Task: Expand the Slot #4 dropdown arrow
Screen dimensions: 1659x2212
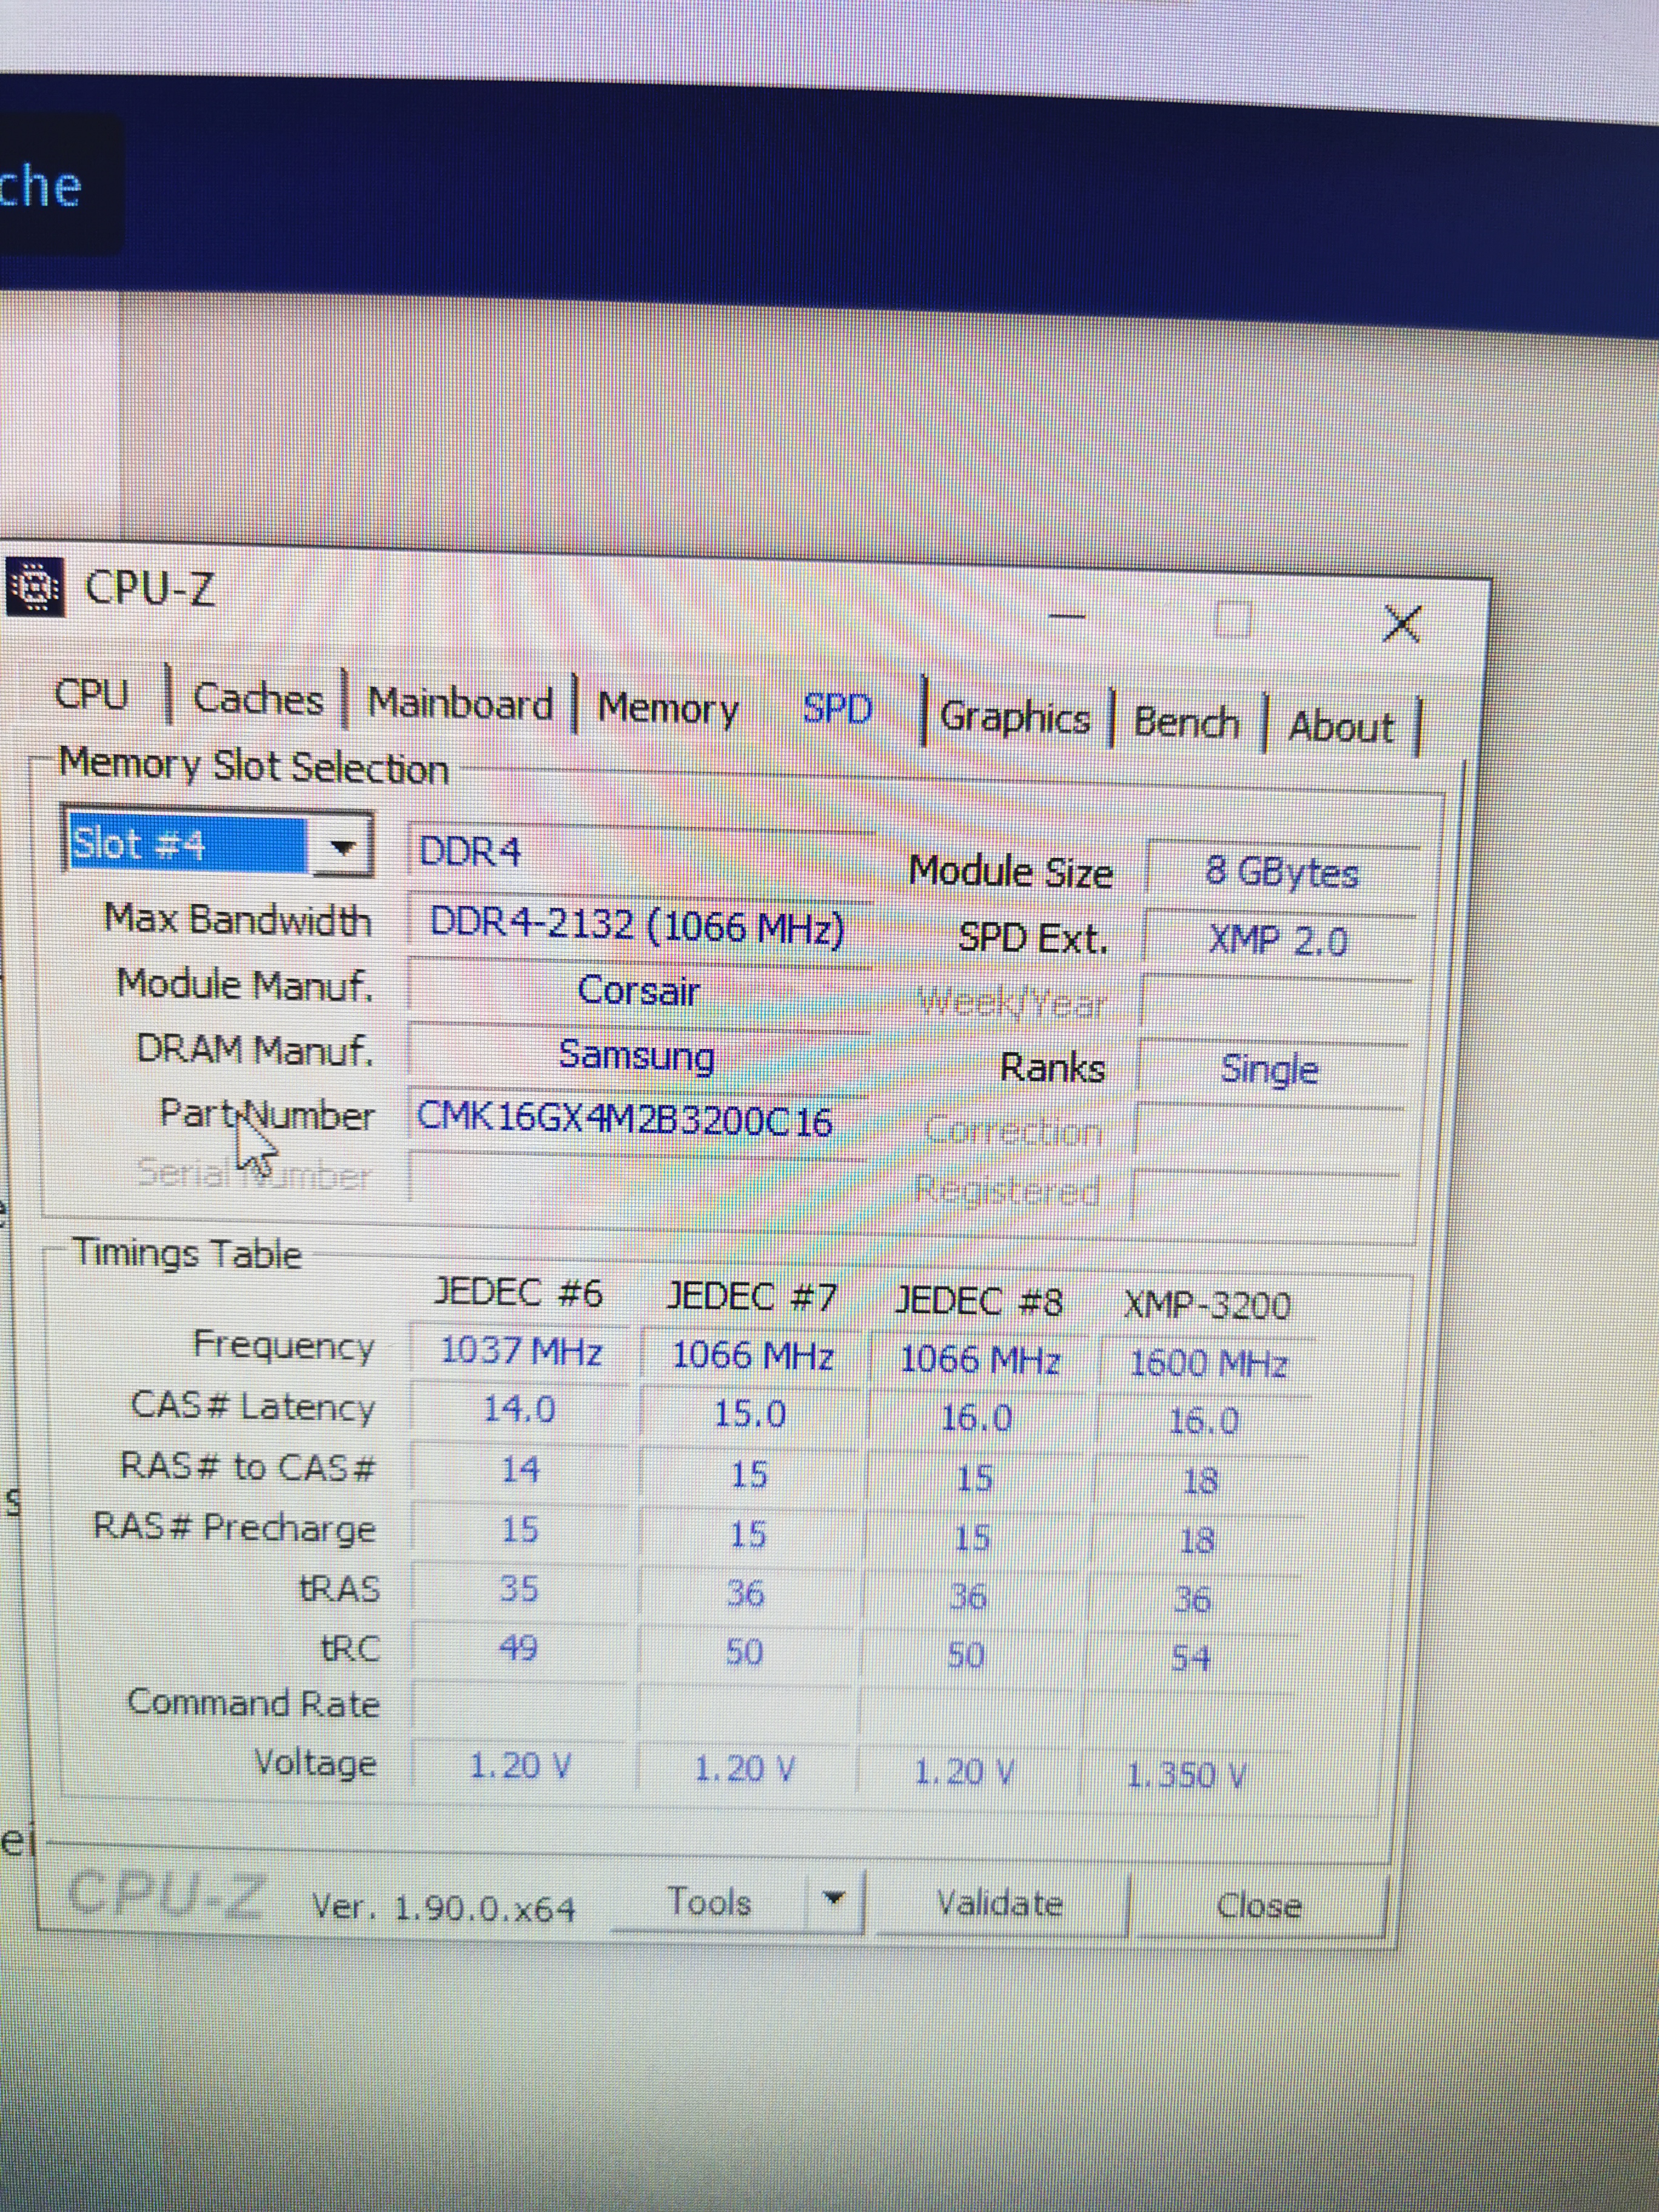Action: tap(343, 848)
